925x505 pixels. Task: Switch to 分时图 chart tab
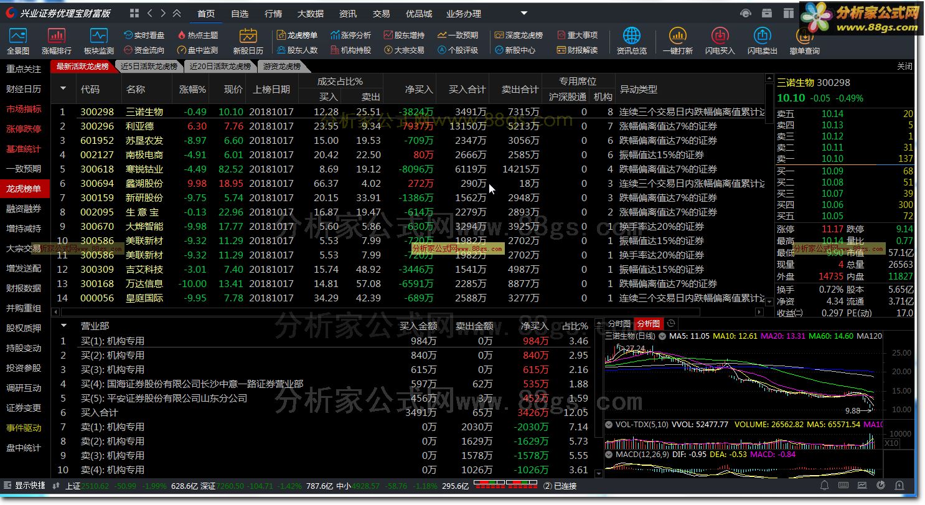(619, 324)
